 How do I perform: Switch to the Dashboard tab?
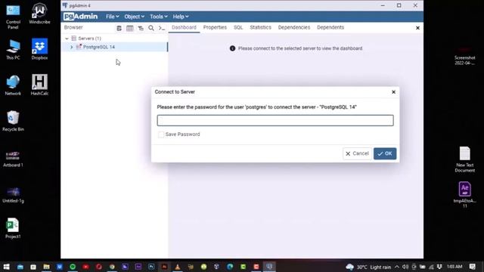[184, 27]
